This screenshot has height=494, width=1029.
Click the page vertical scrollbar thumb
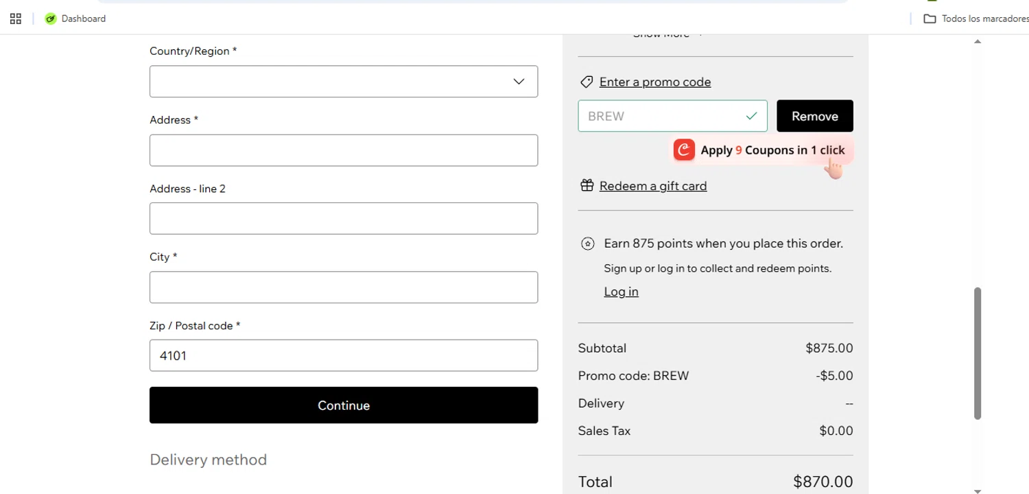(978, 353)
